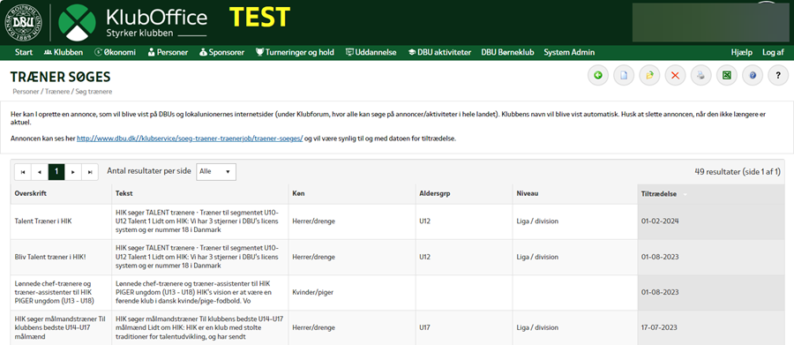Sort by Tiltrædelse column header
The image size is (794, 345).
[711, 194]
